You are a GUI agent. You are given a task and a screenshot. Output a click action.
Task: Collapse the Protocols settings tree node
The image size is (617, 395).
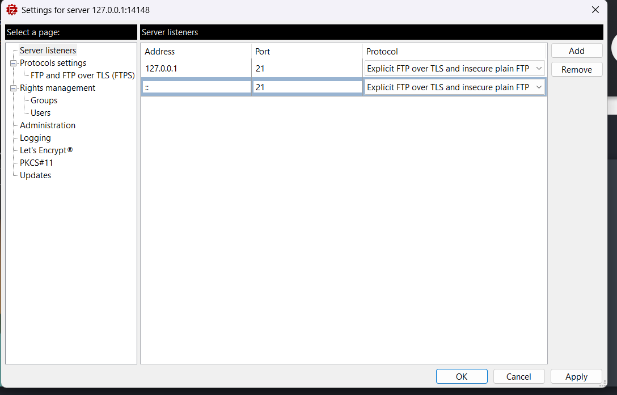pyautogui.click(x=14, y=63)
